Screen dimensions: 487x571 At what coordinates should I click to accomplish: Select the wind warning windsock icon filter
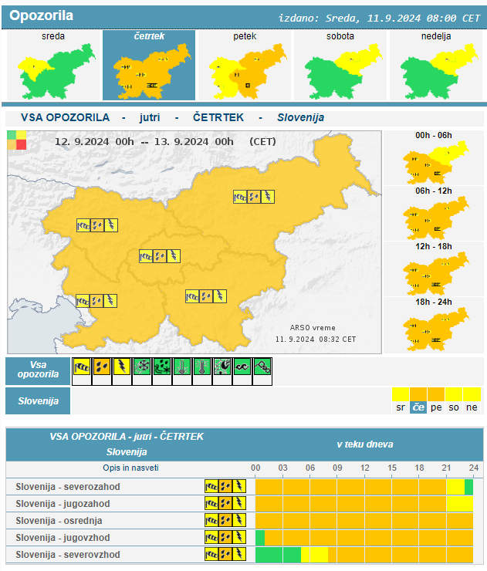[x=80, y=367]
